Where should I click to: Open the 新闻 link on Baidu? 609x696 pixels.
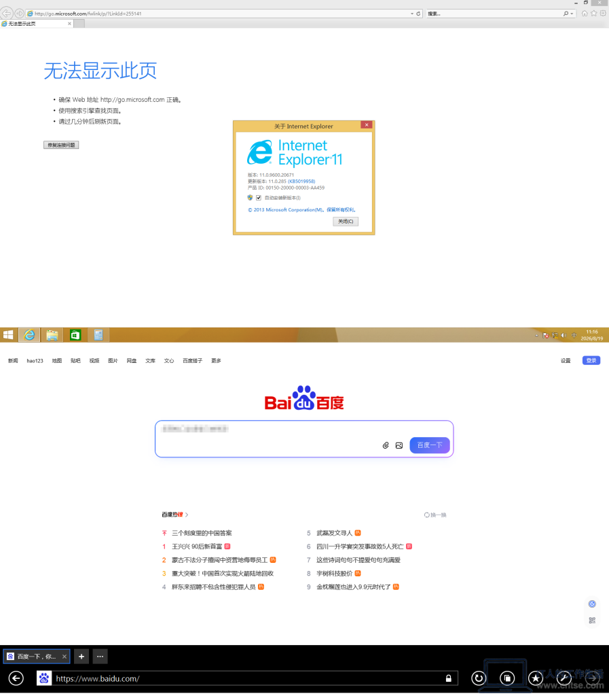[x=13, y=361]
